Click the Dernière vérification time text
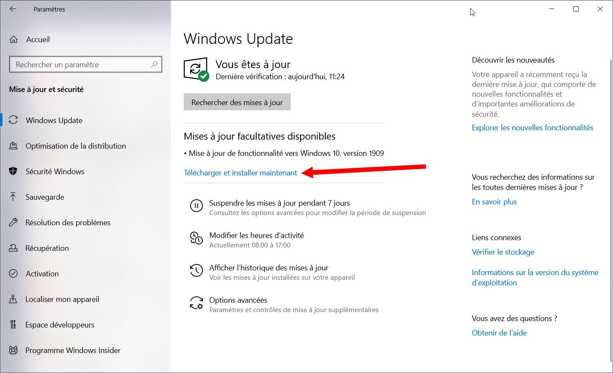 tap(280, 77)
